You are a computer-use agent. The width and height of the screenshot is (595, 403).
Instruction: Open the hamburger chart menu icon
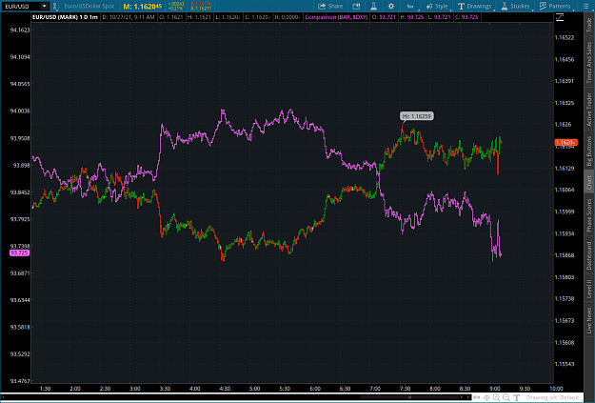click(585, 6)
